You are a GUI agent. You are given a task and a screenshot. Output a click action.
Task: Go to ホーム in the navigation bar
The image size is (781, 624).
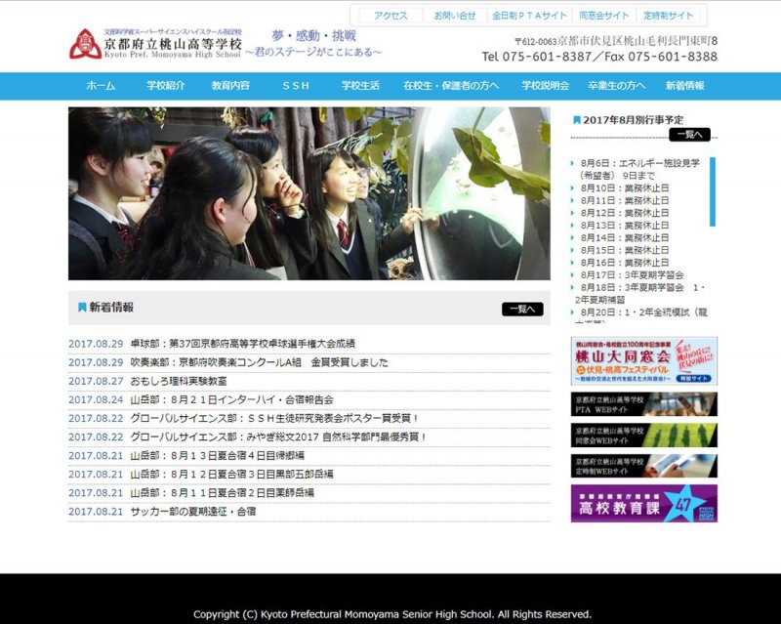click(101, 86)
